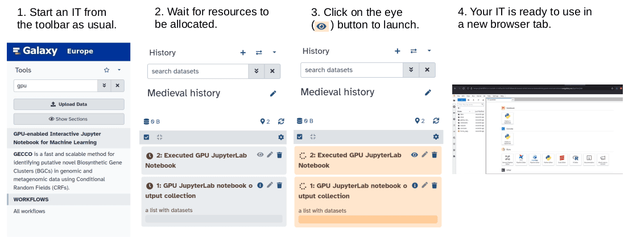Edit running orange dataset 2
This screenshot has width=624, height=245.
[x=424, y=155]
